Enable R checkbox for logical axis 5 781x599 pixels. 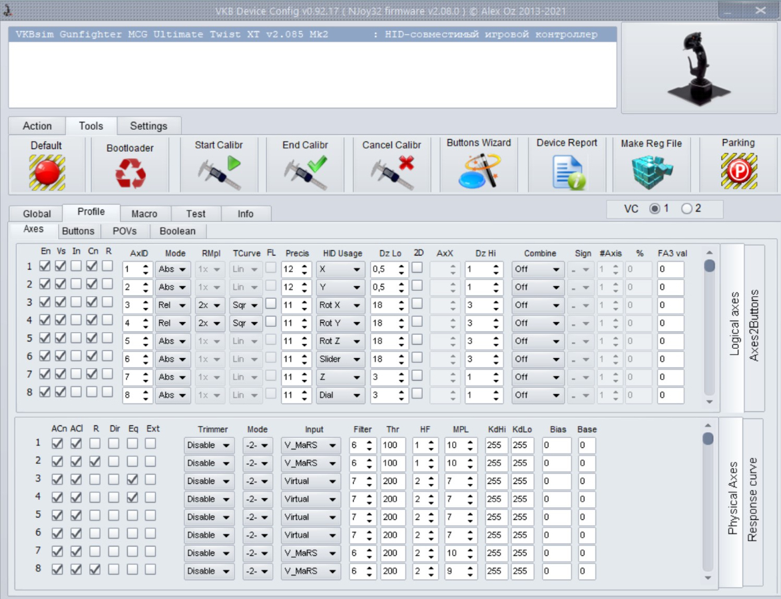coord(107,337)
